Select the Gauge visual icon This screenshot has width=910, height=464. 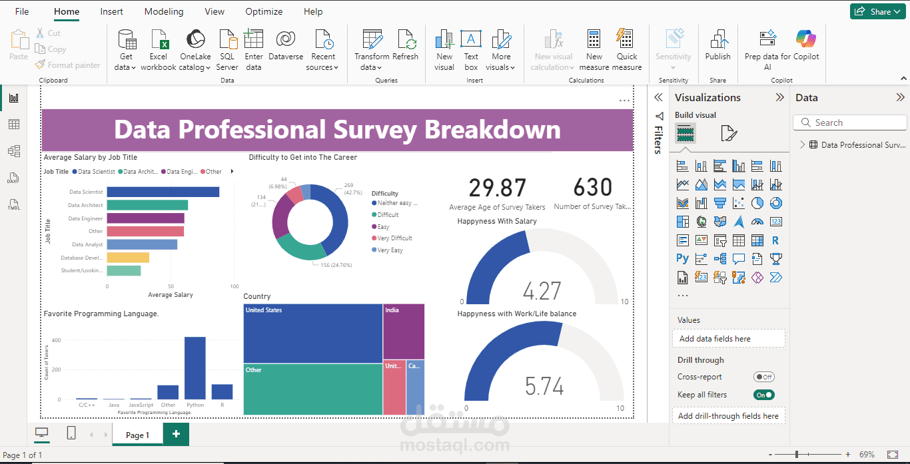pyautogui.click(x=757, y=222)
